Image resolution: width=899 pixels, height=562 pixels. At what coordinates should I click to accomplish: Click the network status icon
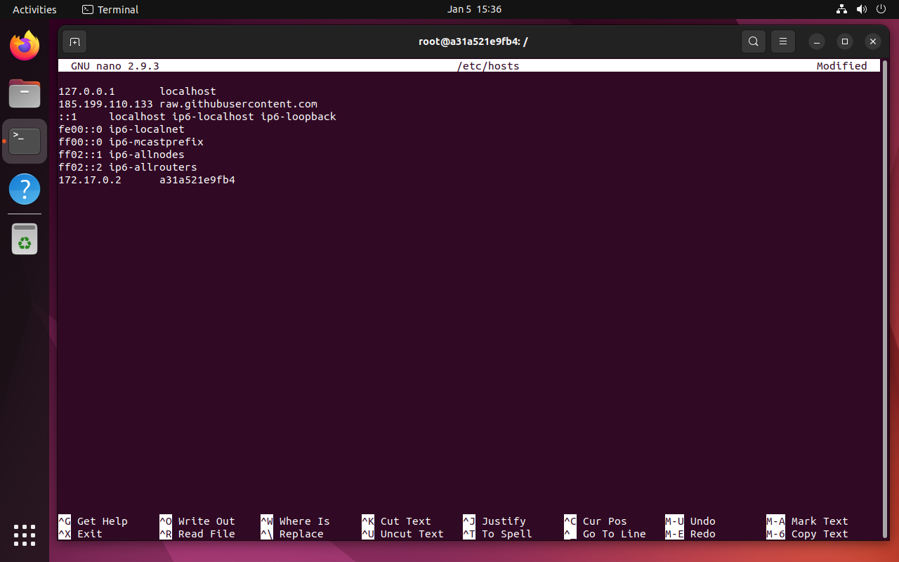[841, 9]
